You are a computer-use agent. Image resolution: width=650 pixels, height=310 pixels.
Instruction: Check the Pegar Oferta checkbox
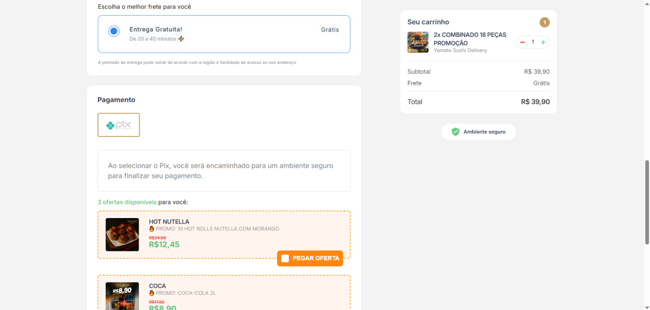click(x=285, y=259)
